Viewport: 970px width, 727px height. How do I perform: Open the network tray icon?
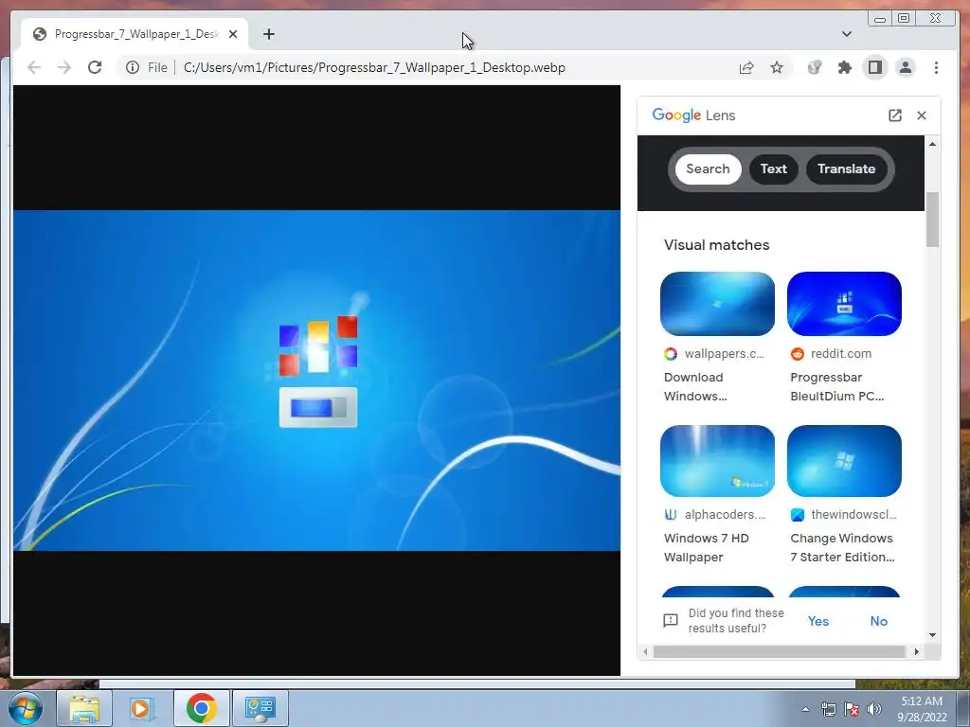coord(828,709)
